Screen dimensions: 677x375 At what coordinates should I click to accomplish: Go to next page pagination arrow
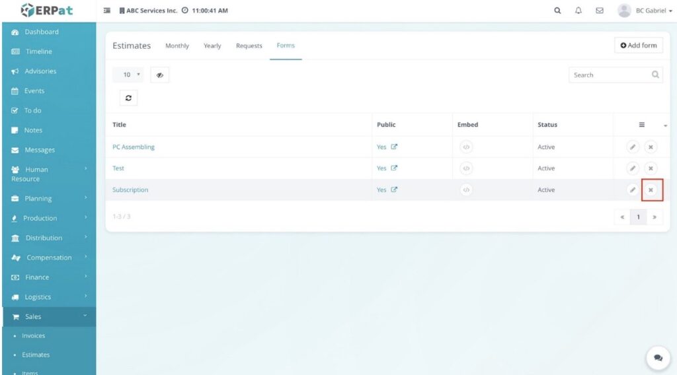[655, 217]
